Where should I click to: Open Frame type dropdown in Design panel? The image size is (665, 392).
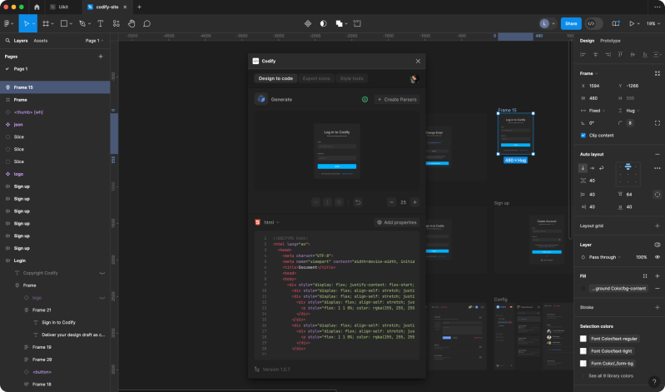588,73
